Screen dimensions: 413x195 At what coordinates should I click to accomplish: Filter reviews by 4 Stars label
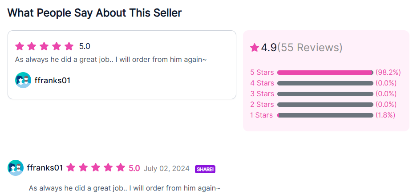(262, 83)
